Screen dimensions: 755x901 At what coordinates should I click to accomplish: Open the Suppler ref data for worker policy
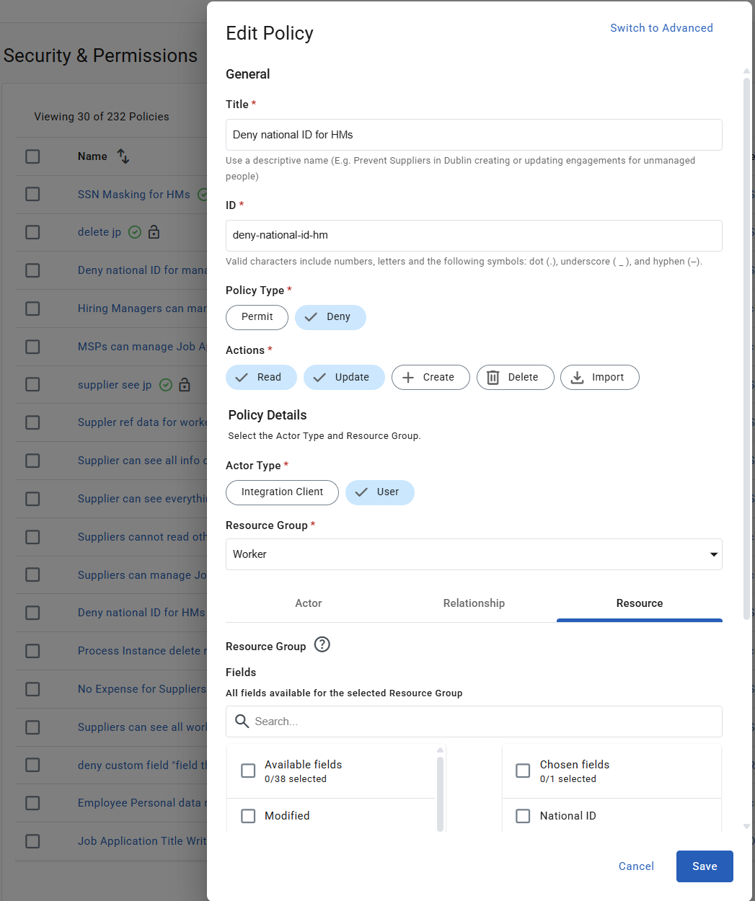[x=142, y=422]
